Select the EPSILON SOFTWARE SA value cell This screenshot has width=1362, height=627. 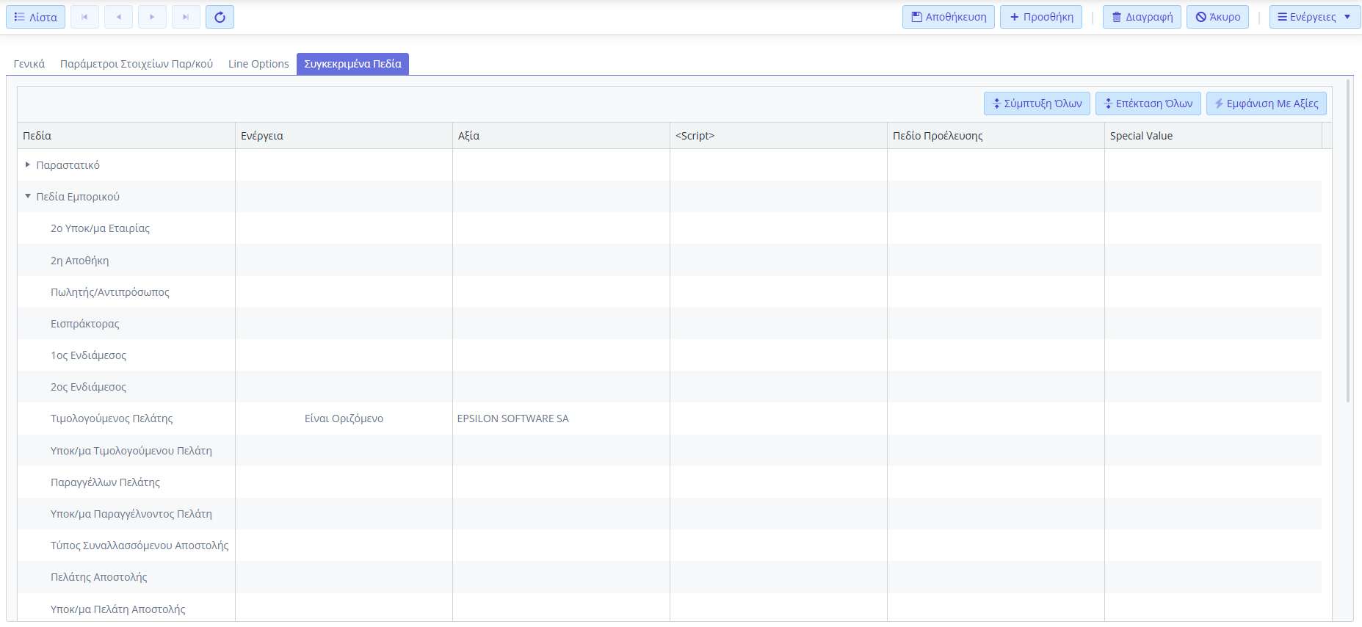pyautogui.click(x=513, y=418)
